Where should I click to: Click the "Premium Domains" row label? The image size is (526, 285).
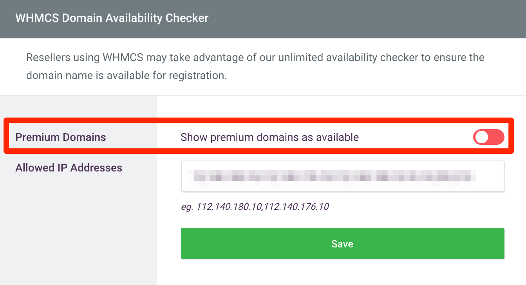[61, 137]
